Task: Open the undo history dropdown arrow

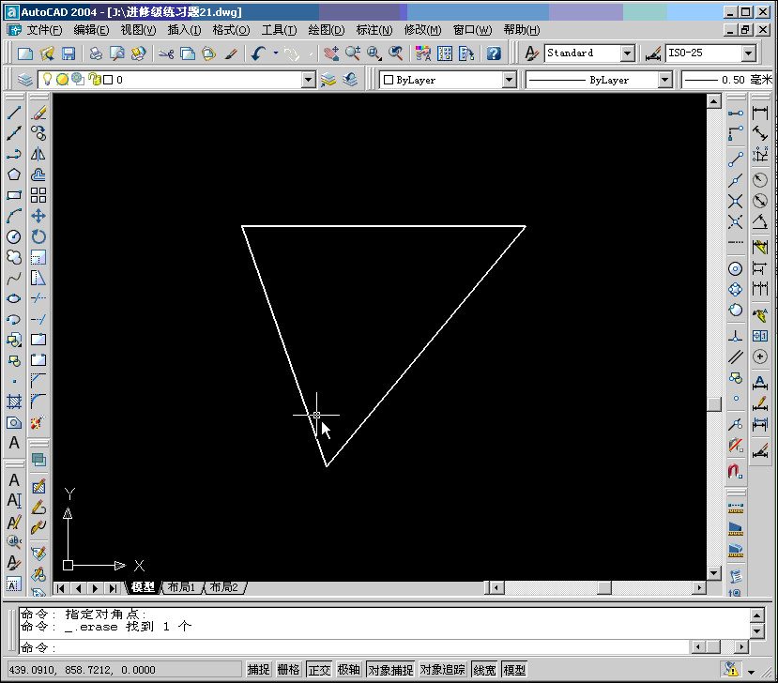Action: [275, 53]
